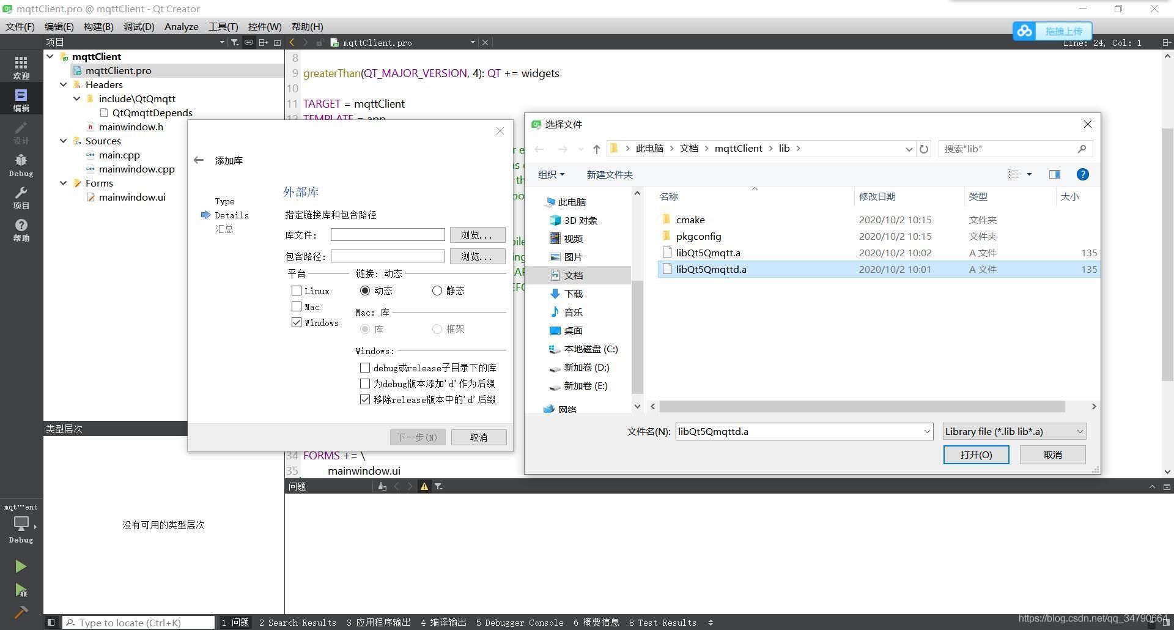Click the navigation pane vertical scrollbar
Screen dimensions: 1174x630
[637, 336]
